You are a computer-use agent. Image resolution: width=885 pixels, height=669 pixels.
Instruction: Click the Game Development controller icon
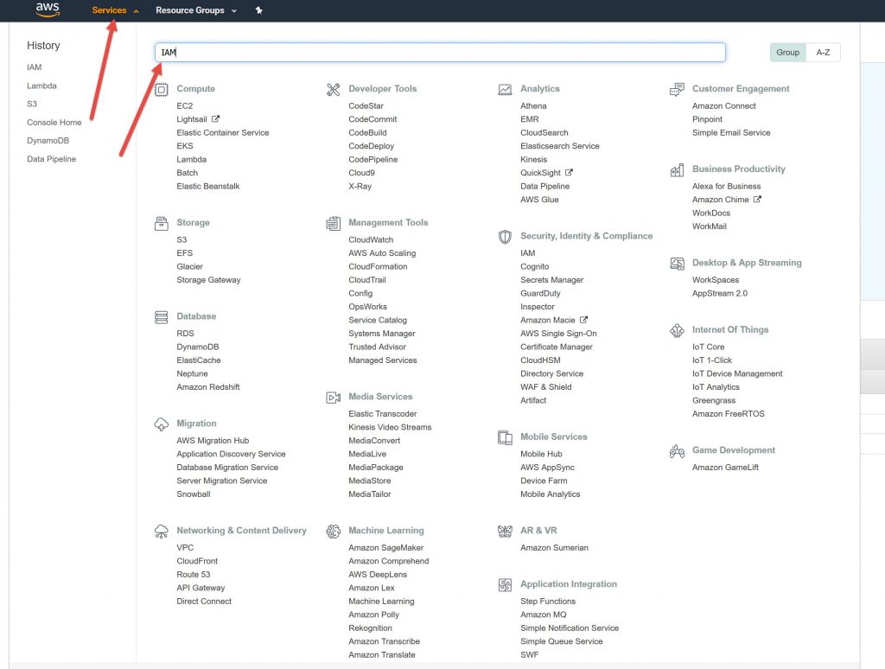click(x=677, y=451)
